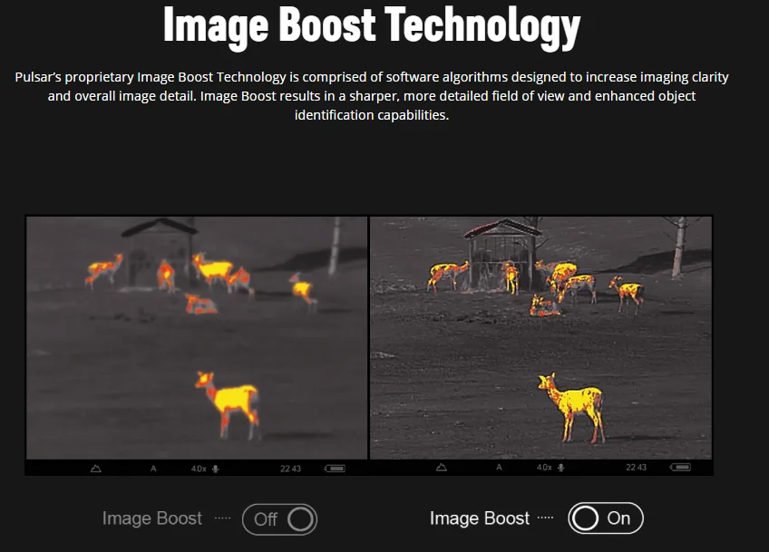
Task: Click the 22:43 time in right image
Action: tap(636, 467)
